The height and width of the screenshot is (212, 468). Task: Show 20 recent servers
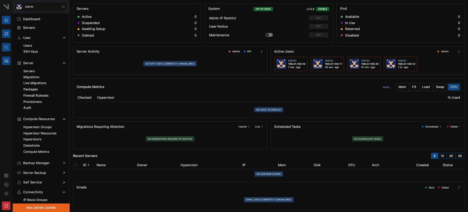(x=451, y=156)
